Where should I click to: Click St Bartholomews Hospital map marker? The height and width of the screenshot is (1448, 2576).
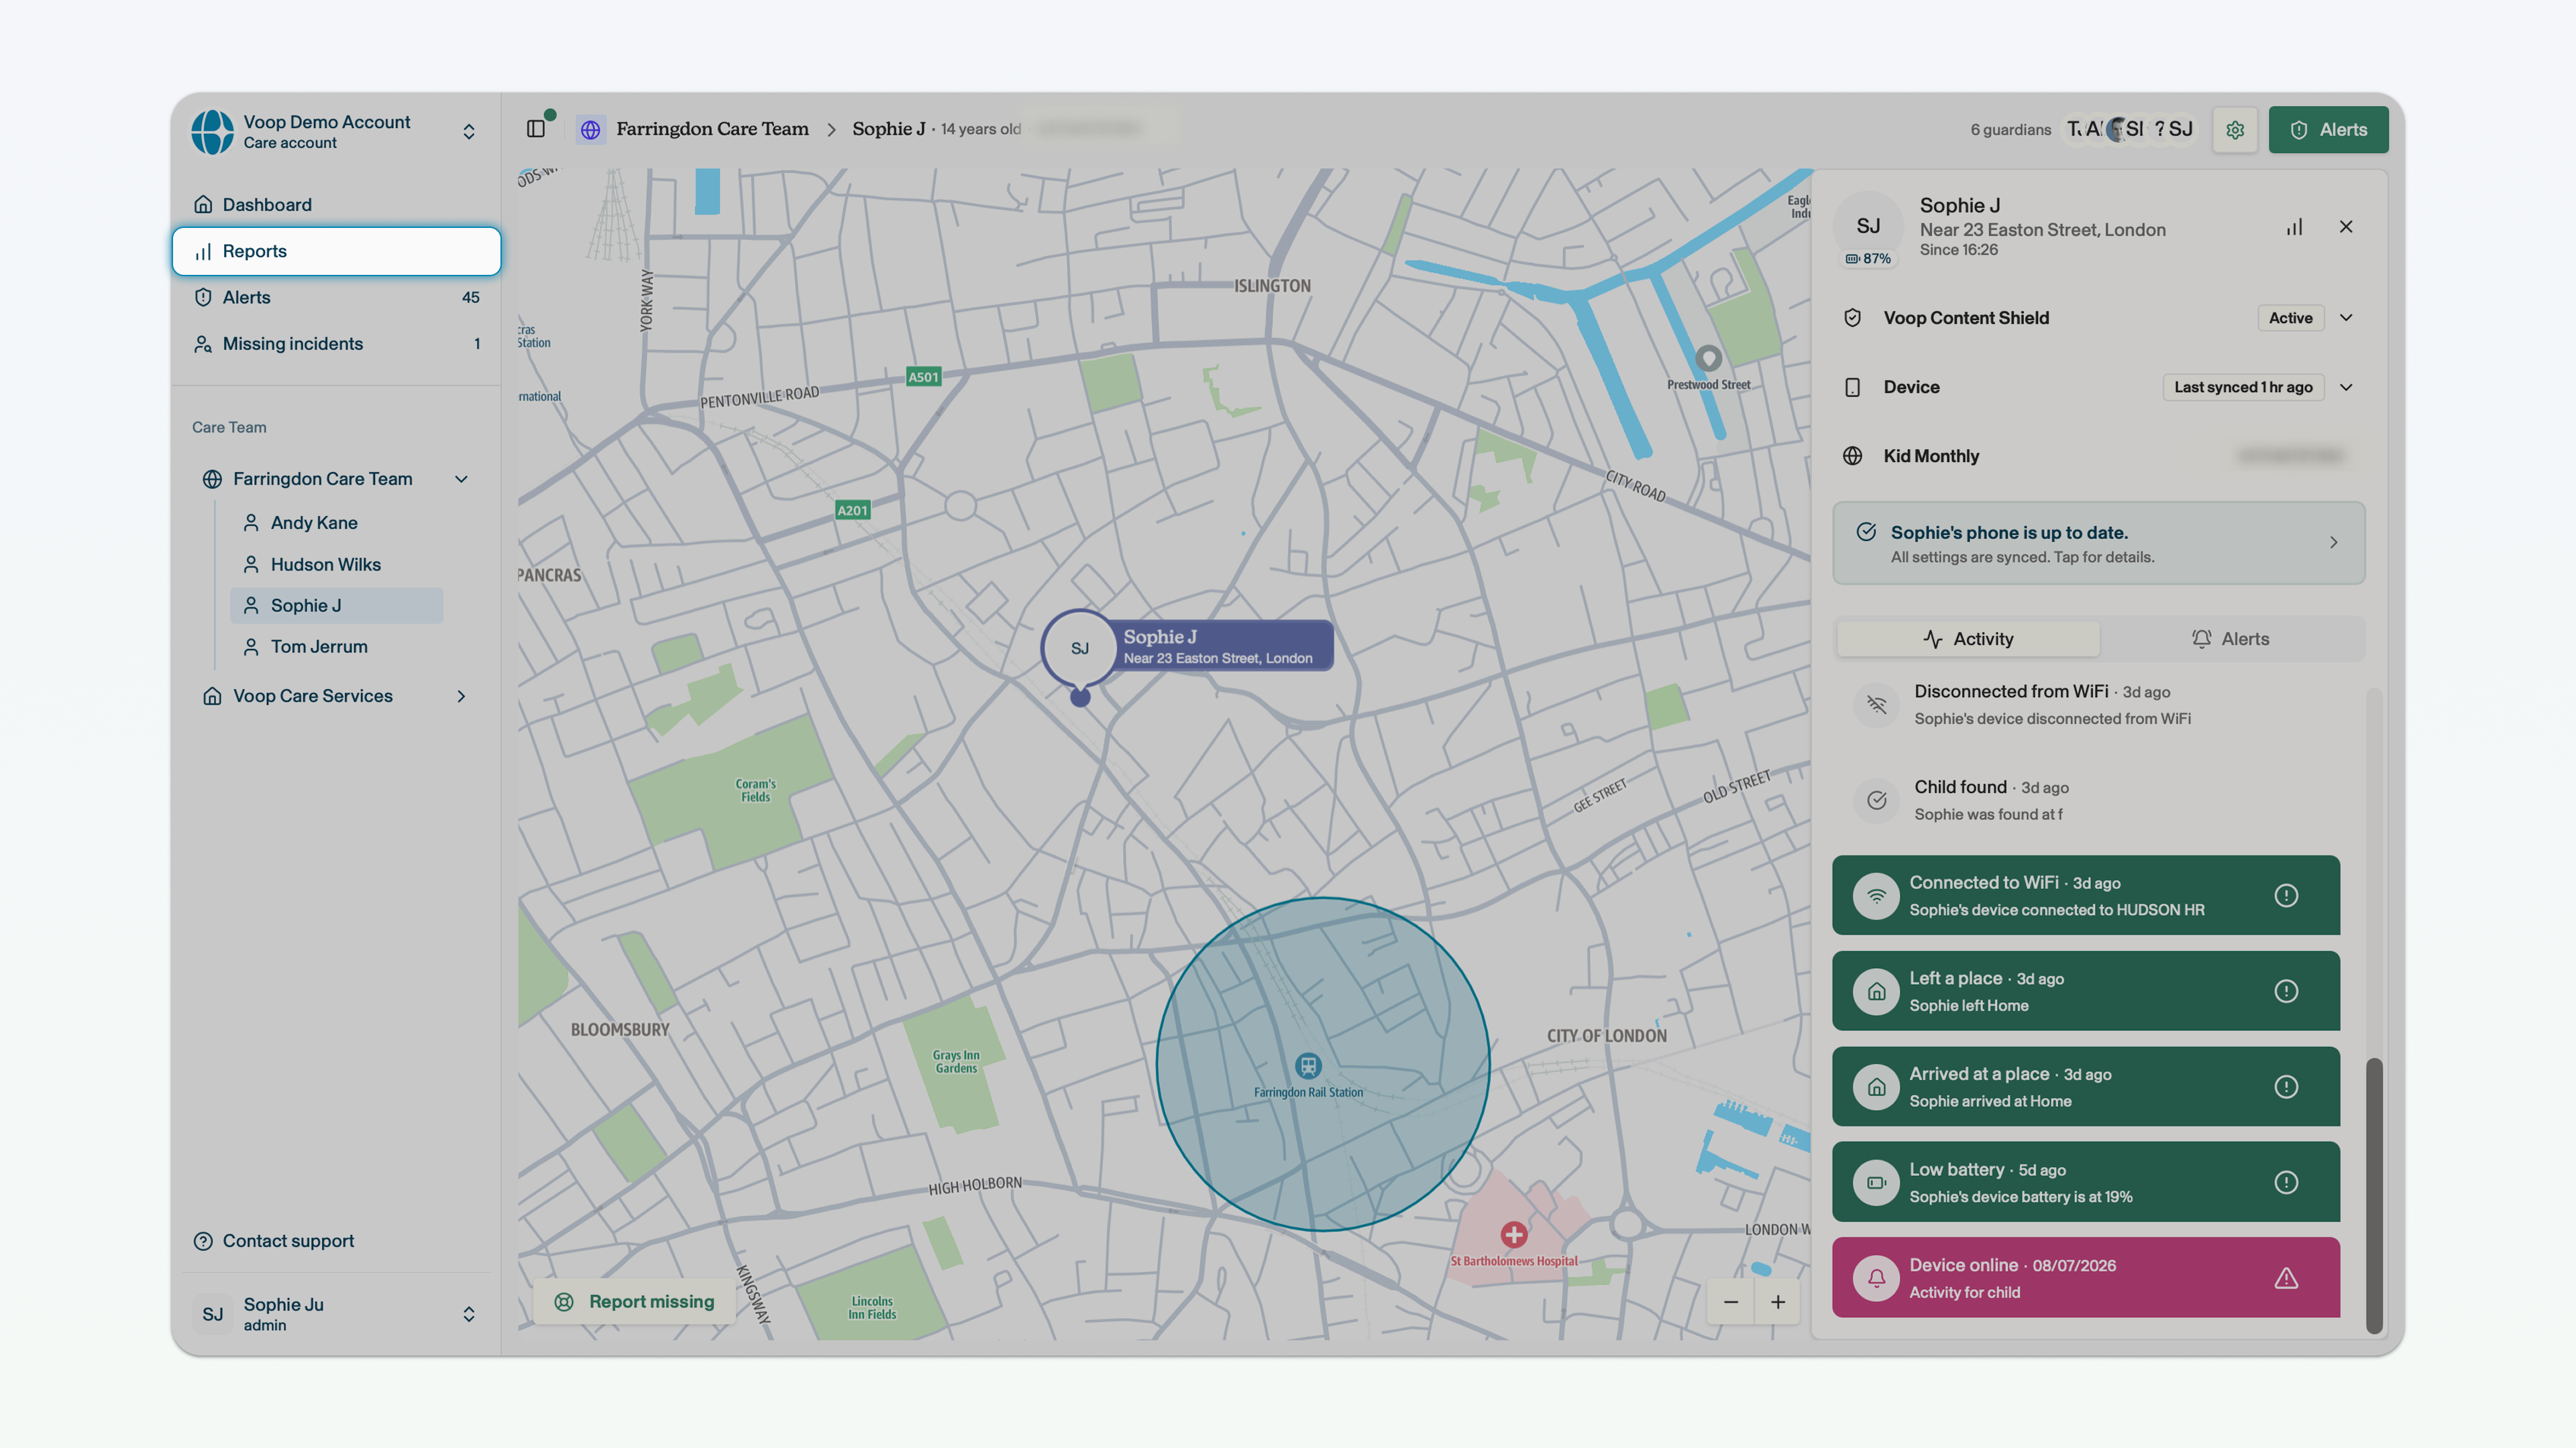[x=1514, y=1235]
